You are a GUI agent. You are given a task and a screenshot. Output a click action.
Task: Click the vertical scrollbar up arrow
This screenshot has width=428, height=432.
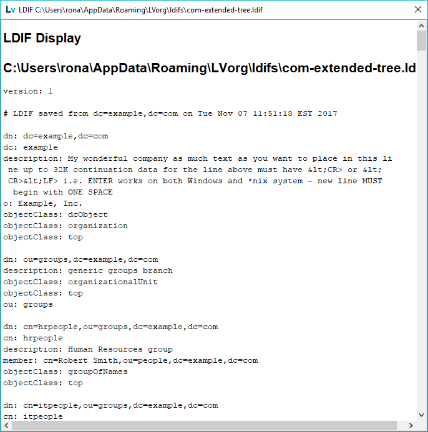421,25
